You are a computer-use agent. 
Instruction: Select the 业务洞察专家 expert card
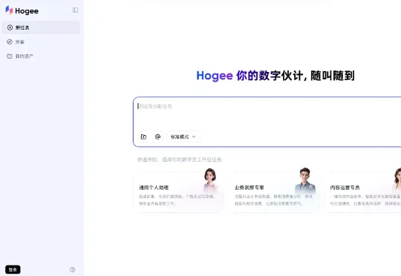click(275, 191)
